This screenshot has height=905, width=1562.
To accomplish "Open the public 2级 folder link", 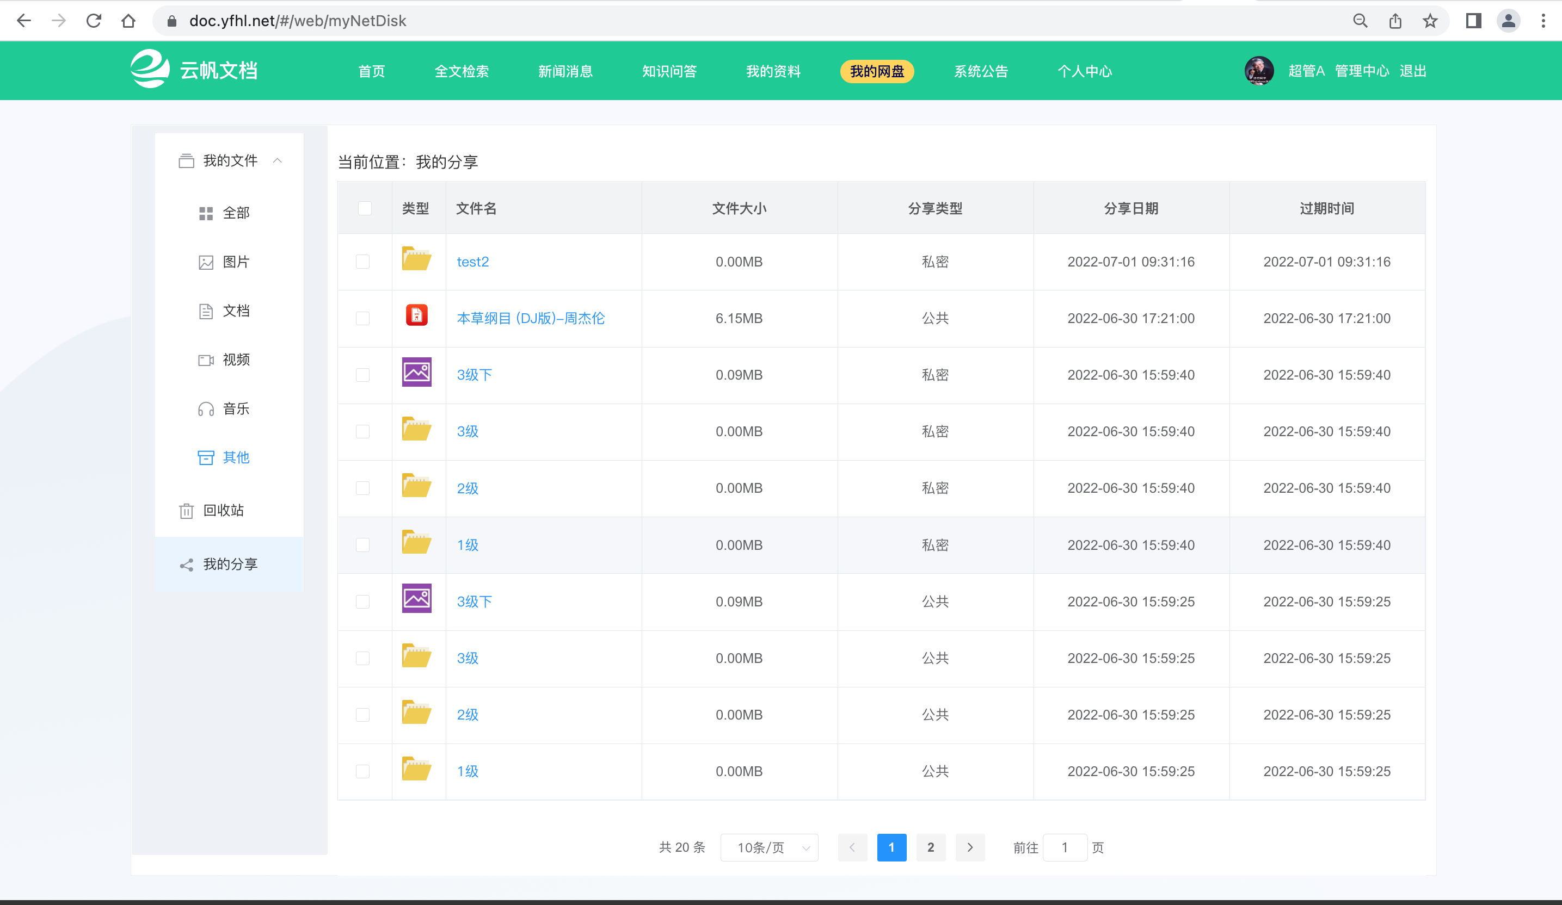I will point(468,715).
